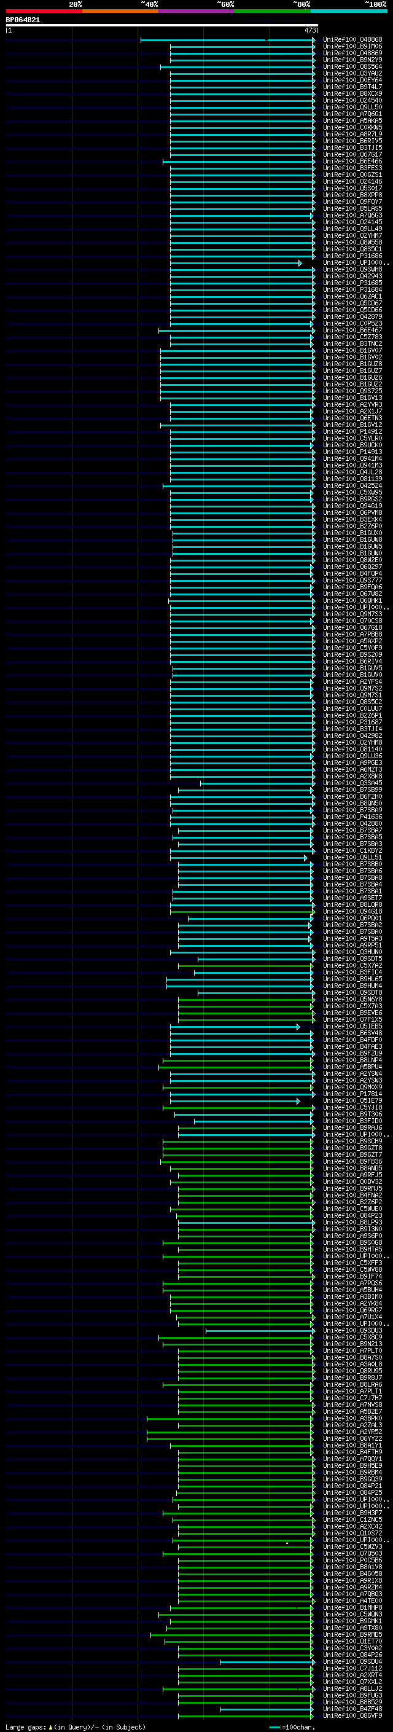This screenshot has width=393, height=1732.
Task: Click the BP064821 query name
Action: click(x=23, y=20)
